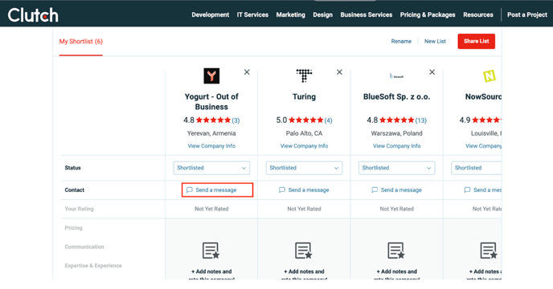View Company Info for Yogurt
Image resolution: width=553 pixels, height=289 pixels.
(x=211, y=146)
